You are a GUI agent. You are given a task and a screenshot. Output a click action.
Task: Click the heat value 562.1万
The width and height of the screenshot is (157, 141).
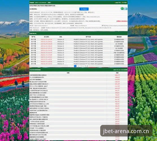pyautogui.click(x=117, y=102)
